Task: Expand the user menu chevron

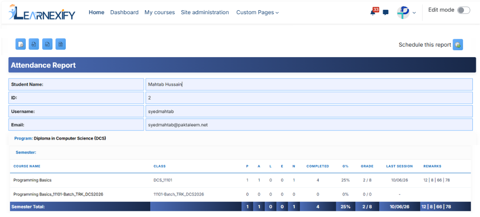Action: pos(414,13)
